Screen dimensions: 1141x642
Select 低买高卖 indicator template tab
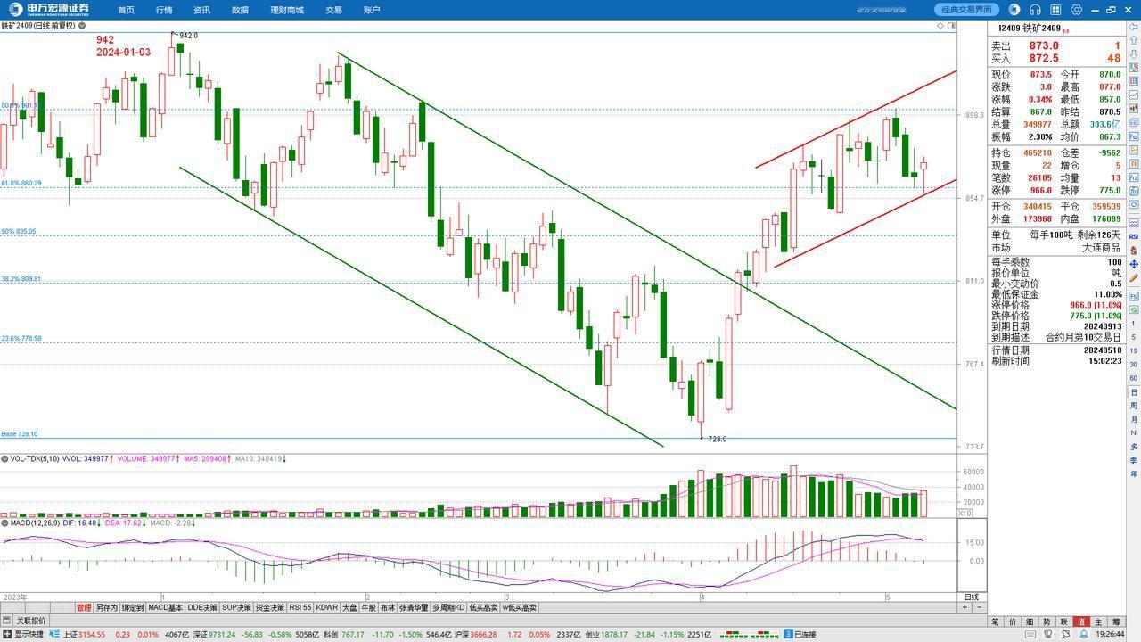tap(483, 607)
